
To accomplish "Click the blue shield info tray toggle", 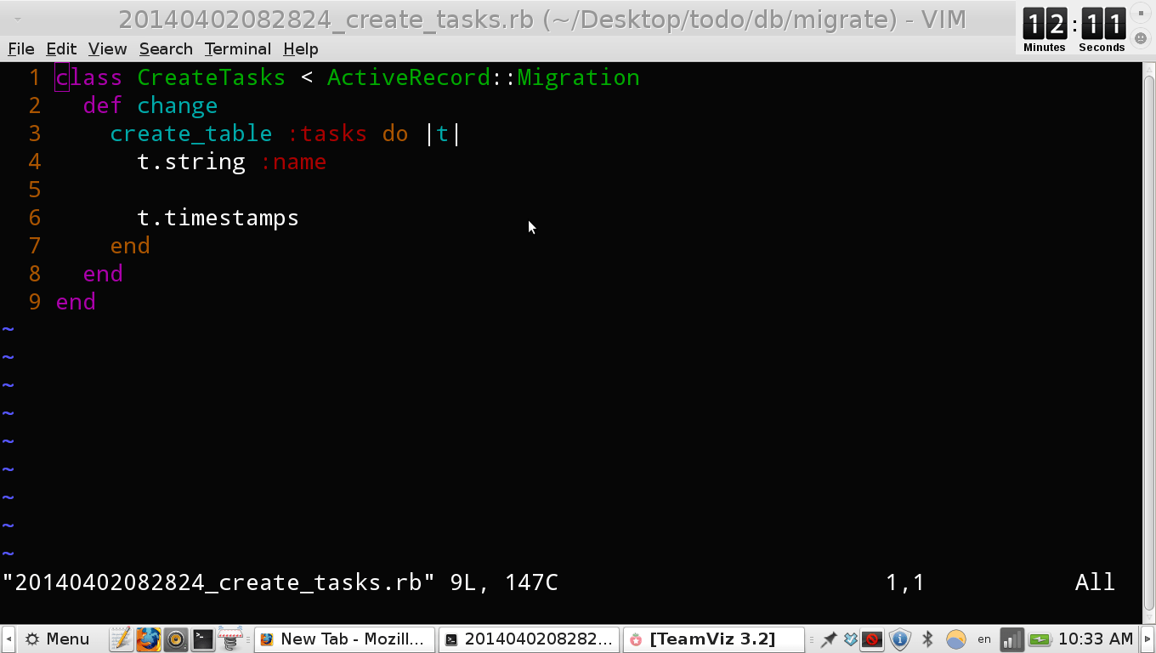I will [899, 639].
